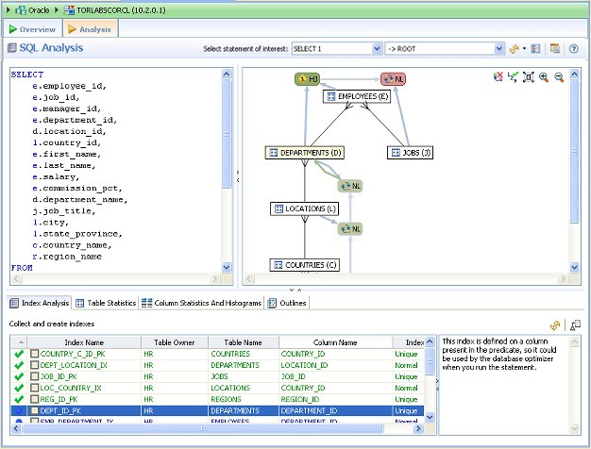
Task: Click the DEPARTMENTS (D) table node
Action: click(x=305, y=153)
